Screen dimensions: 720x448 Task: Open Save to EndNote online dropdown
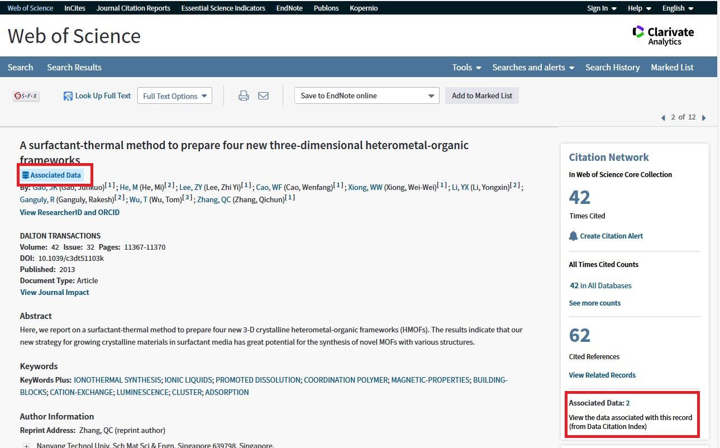(367, 96)
